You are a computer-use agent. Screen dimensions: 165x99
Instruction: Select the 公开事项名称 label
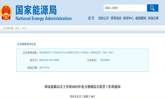coord(30,53)
